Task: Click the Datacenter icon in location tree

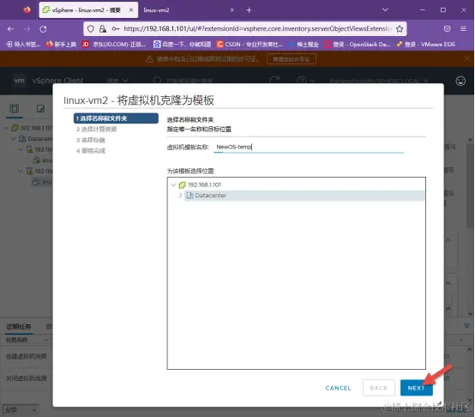Action: (x=189, y=196)
